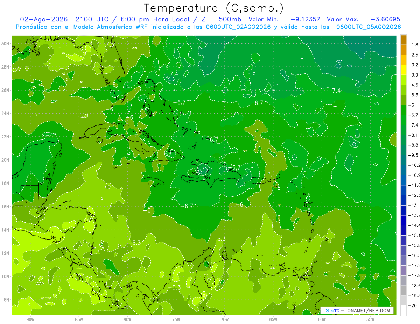This screenshot has width=420, height=324.
Task: Click the gray legend swatch between -18.6 and -19.3
Action: pyautogui.click(x=404, y=290)
